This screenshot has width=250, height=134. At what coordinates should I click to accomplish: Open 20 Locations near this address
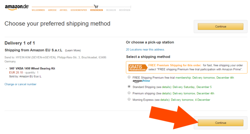[x=145, y=49]
